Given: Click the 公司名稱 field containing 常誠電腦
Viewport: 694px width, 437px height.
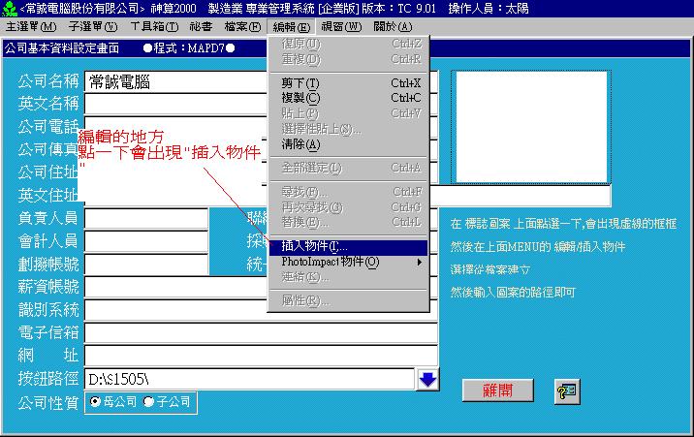Looking at the screenshot, I should coord(174,81).
